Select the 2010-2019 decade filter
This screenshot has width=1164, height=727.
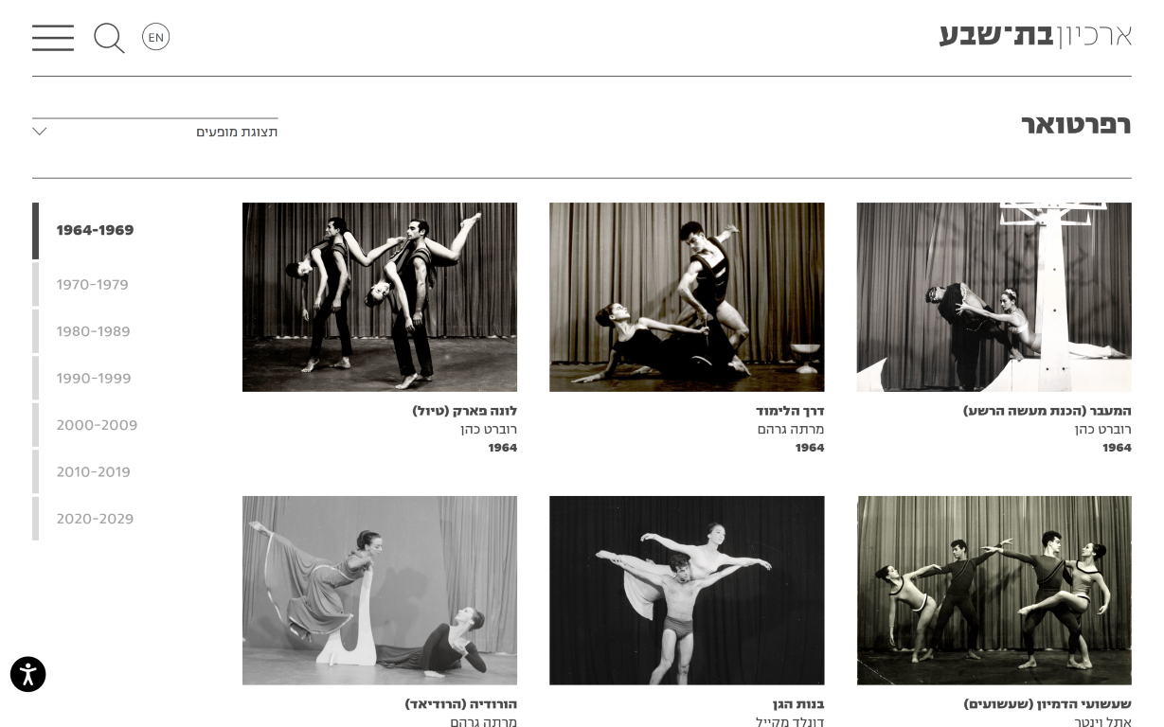point(93,471)
